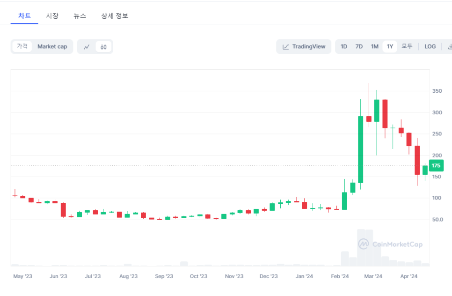Set chart range to 1M
Image resolution: width=452 pixels, height=296 pixels.
click(x=374, y=46)
